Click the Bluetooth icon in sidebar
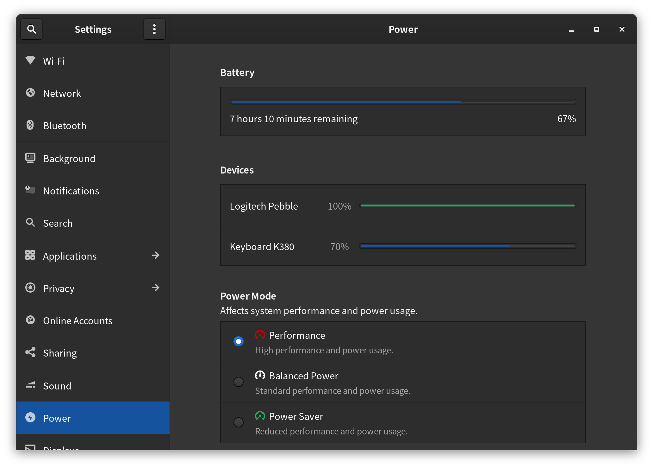The width and height of the screenshot is (653, 468). click(30, 125)
